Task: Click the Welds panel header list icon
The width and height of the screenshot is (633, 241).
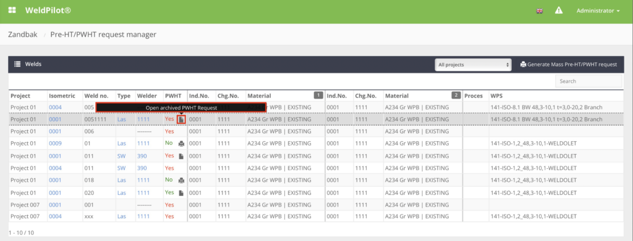Action: point(17,64)
